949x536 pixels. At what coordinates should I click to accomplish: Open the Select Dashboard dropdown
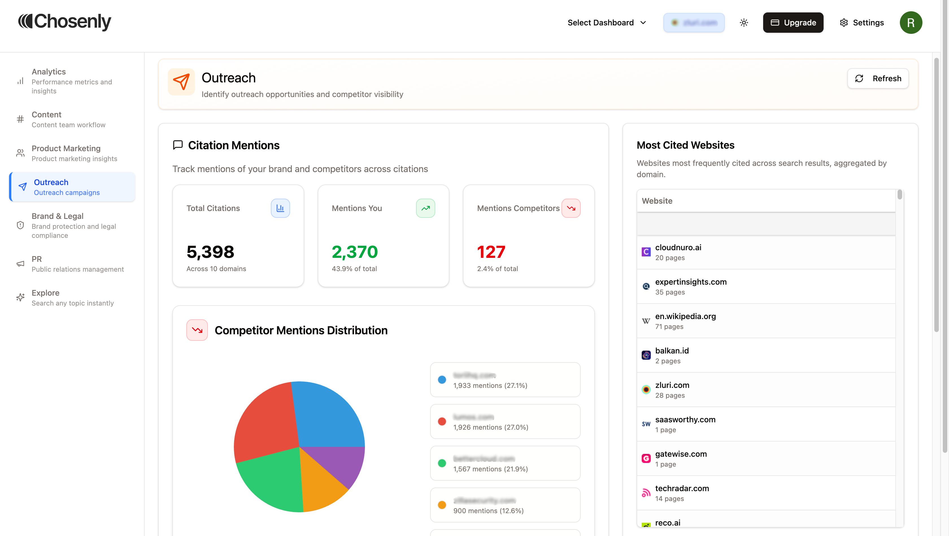point(607,23)
